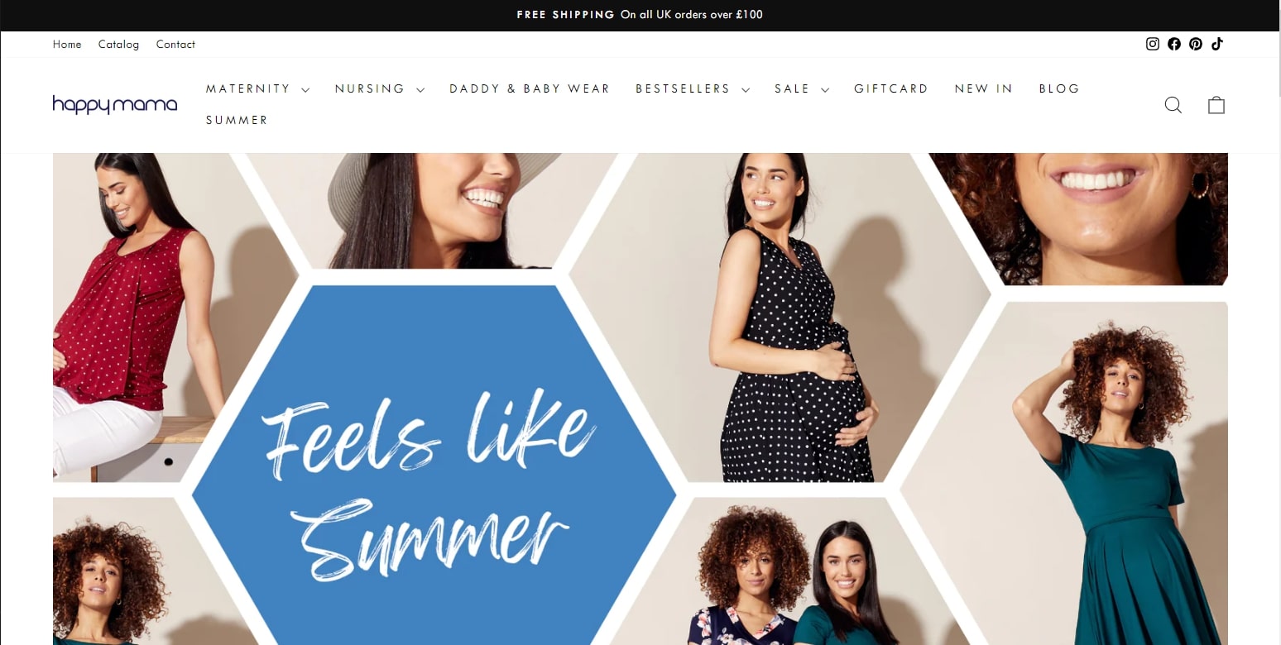Go to the Giftcard menu item
Viewport: 1281px width, 645px height.
pos(891,88)
